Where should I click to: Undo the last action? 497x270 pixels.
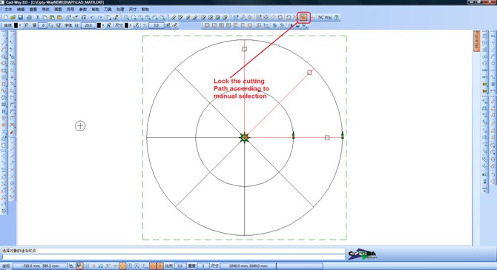click(92, 17)
